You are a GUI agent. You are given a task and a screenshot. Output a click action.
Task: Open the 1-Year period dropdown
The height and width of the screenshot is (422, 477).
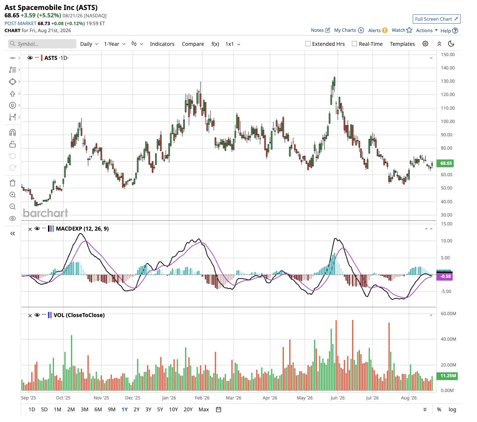[x=114, y=44]
